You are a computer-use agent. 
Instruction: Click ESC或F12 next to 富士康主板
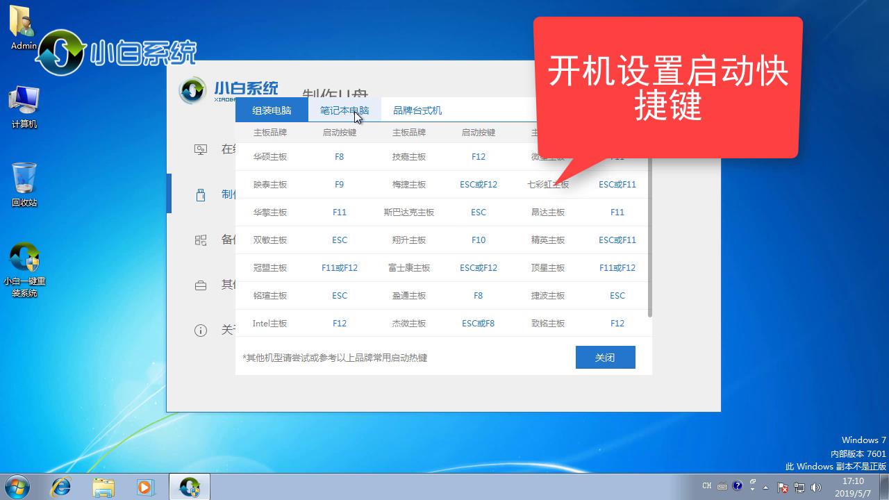pos(479,267)
